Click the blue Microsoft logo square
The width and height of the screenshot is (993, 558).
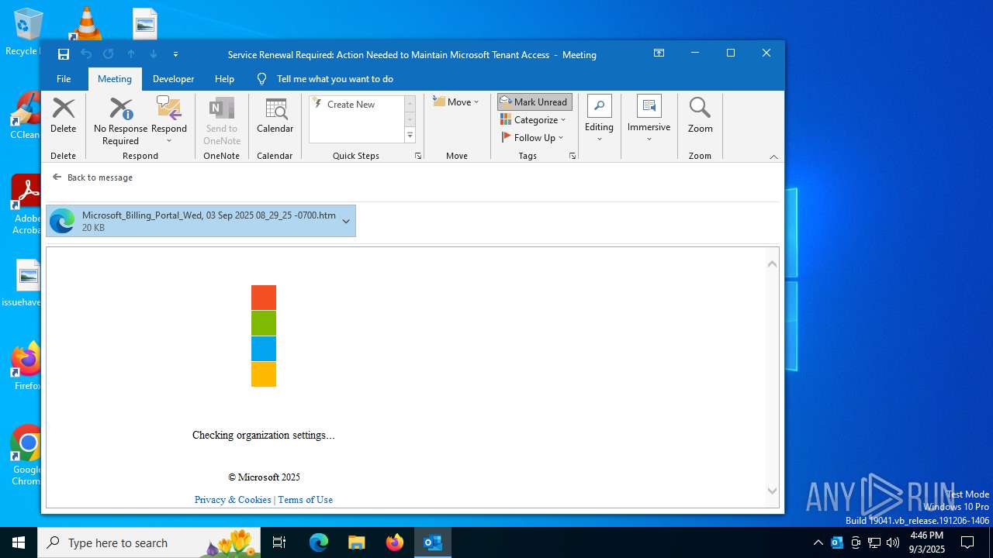[x=264, y=349]
